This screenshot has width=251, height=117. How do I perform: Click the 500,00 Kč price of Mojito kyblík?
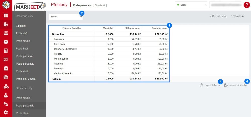click(162, 59)
